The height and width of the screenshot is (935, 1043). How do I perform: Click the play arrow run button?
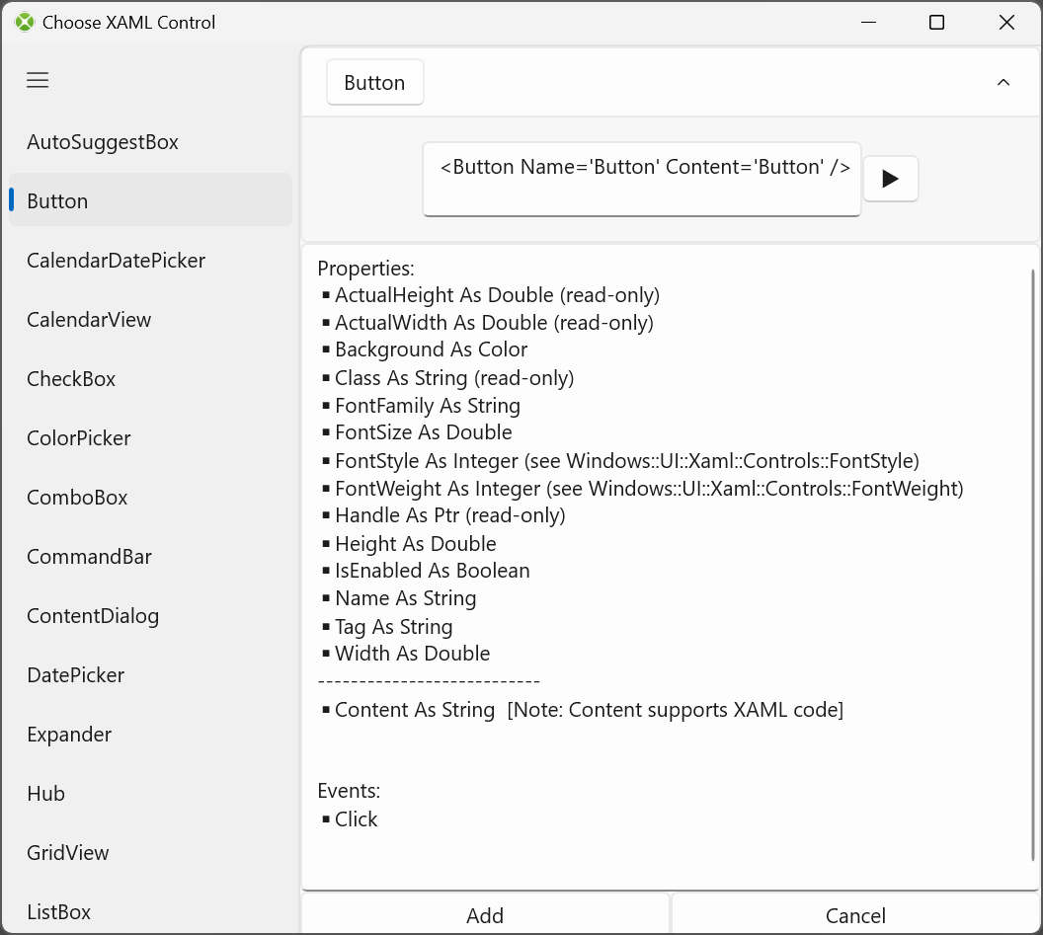click(890, 179)
